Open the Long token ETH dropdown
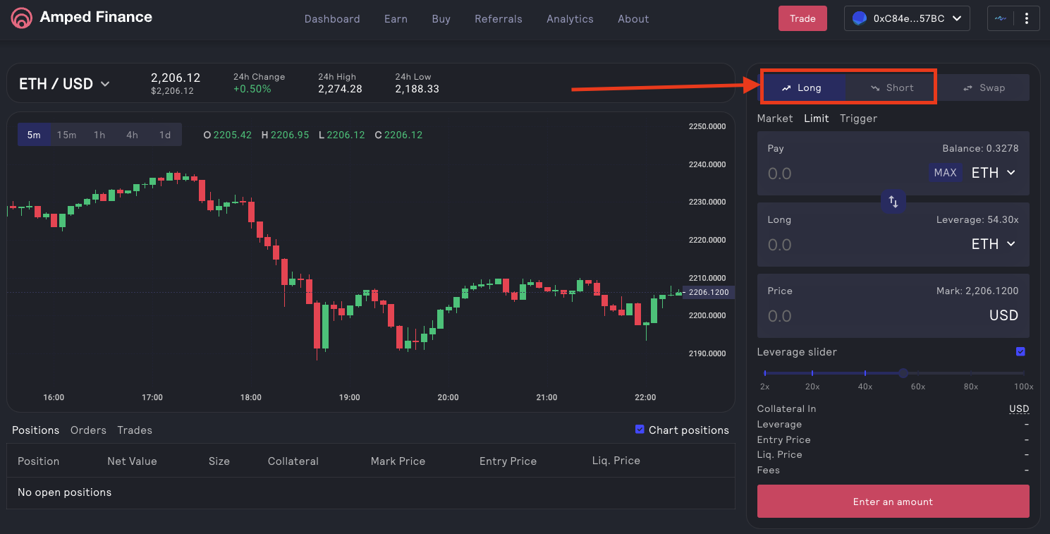Image resolution: width=1050 pixels, height=534 pixels. 994,244
